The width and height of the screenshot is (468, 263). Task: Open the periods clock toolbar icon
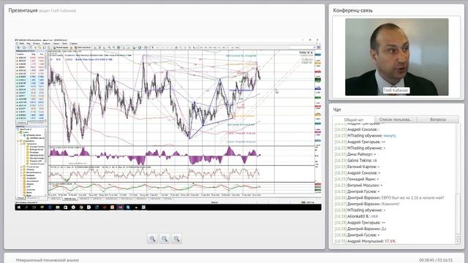click(140, 47)
